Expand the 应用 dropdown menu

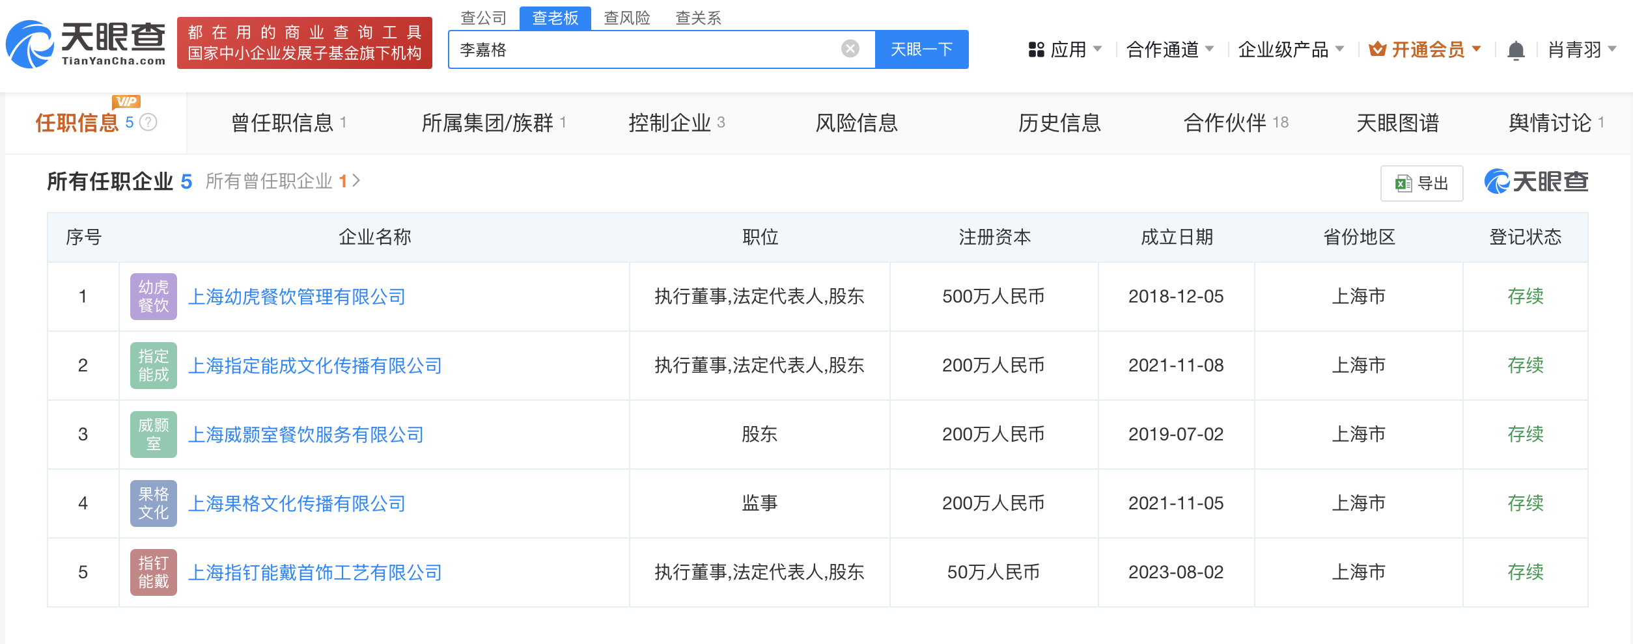(x=1065, y=49)
